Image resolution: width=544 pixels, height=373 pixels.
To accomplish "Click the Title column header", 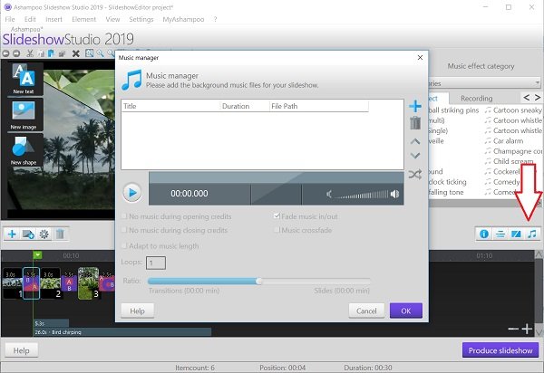I will (170, 106).
